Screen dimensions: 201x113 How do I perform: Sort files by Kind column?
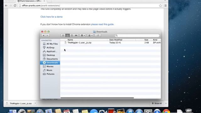click(x=155, y=40)
